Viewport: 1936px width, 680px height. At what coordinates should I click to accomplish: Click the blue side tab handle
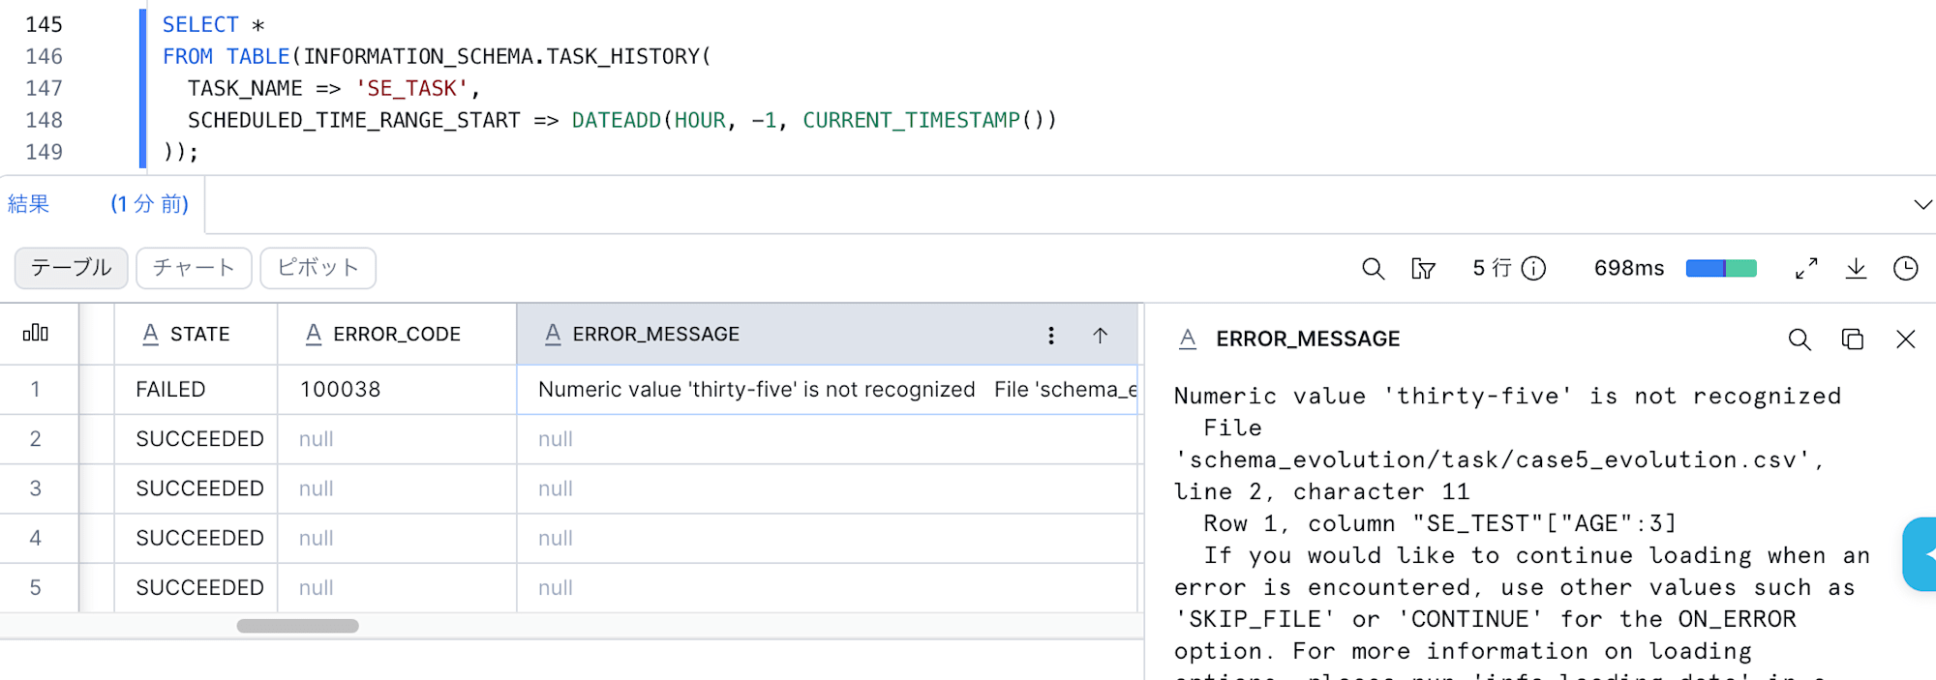pyautogui.click(x=1920, y=554)
